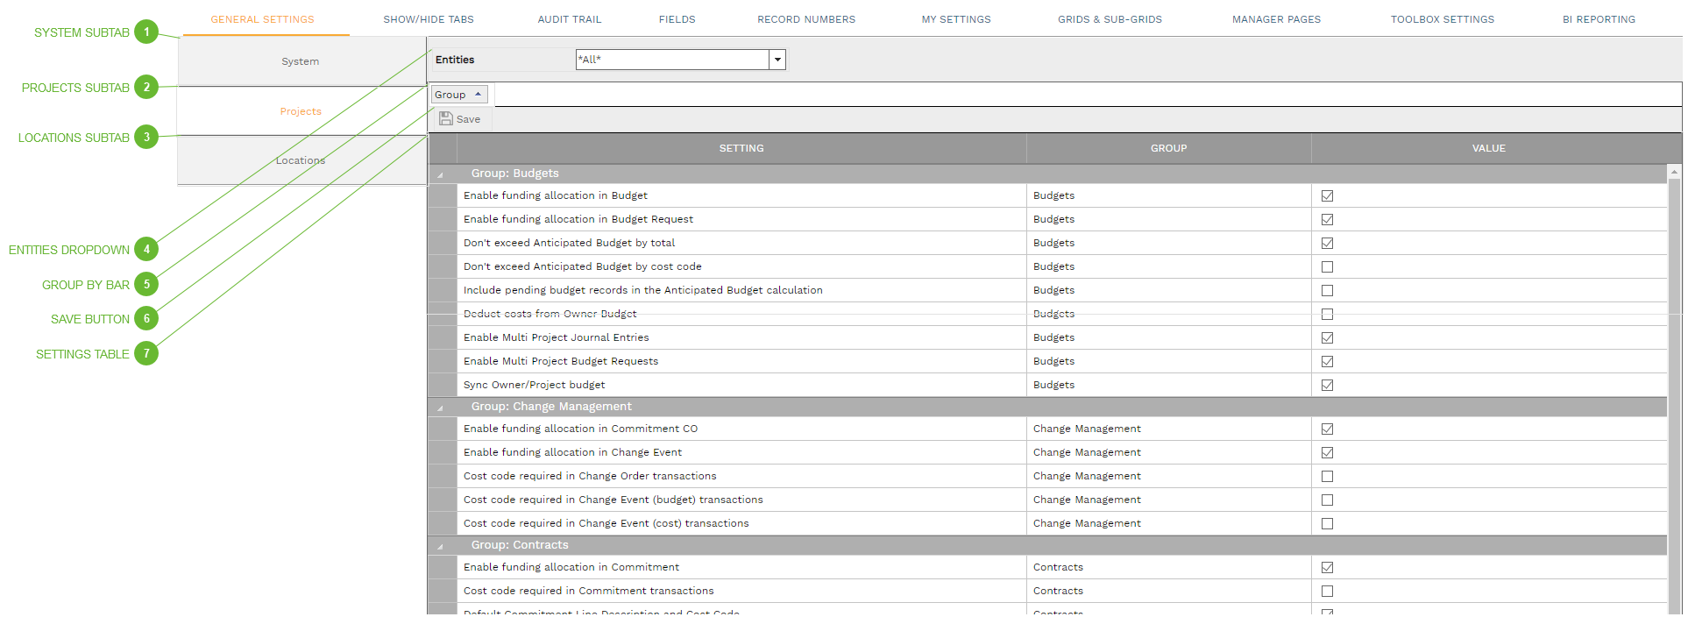1688x617 pixels.
Task: Click the Entities *All* input field
Action: [672, 60]
